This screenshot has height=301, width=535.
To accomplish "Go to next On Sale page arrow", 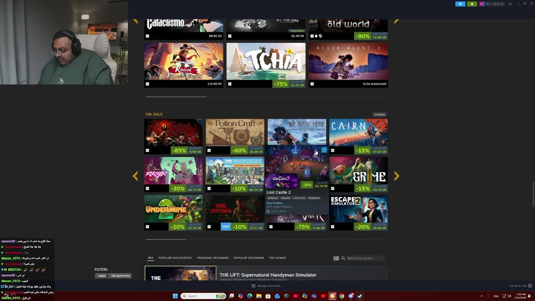I will (x=397, y=176).
